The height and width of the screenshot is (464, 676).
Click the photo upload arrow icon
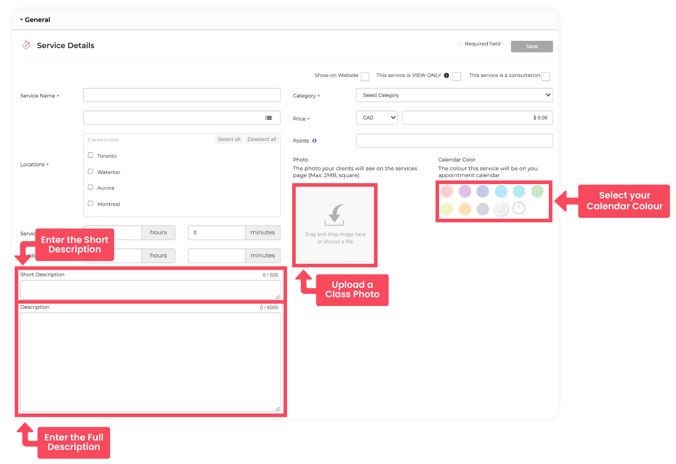point(335,215)
